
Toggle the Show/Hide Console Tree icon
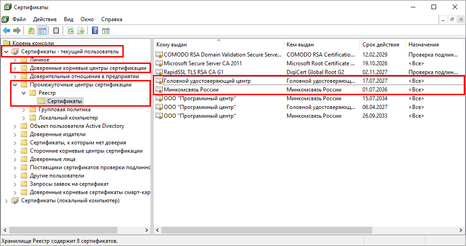pyautogui.click(x=42, y=31)
